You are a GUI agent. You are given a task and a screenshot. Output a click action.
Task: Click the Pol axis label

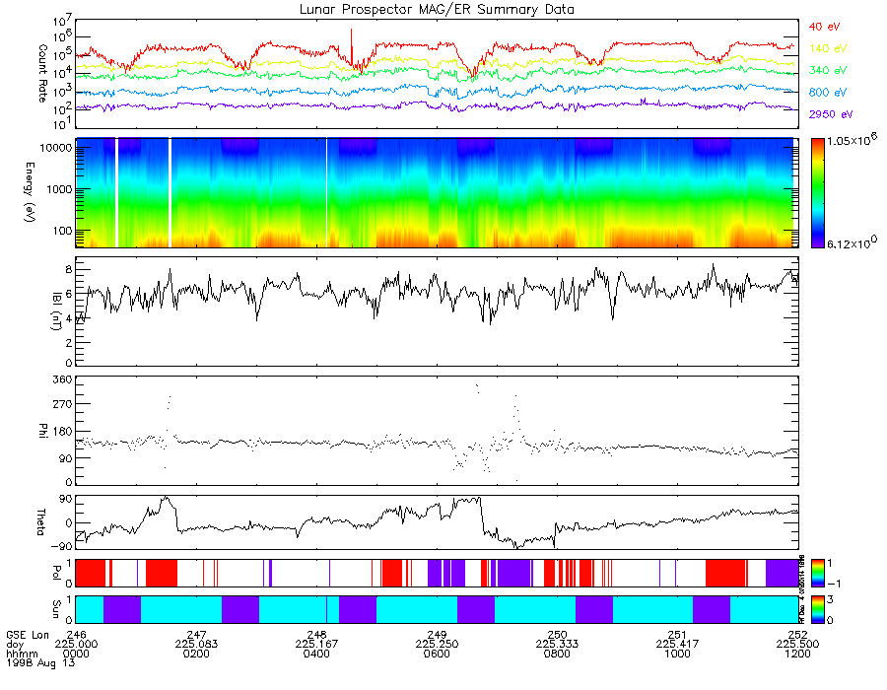(x=56, y=572)
